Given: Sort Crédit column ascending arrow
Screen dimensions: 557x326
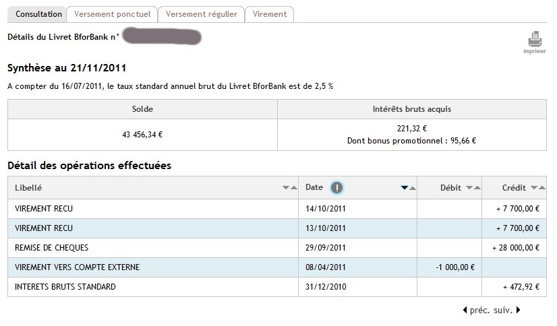Looking at the screenshot, I should pyautogui.click(x=542, y=188).
